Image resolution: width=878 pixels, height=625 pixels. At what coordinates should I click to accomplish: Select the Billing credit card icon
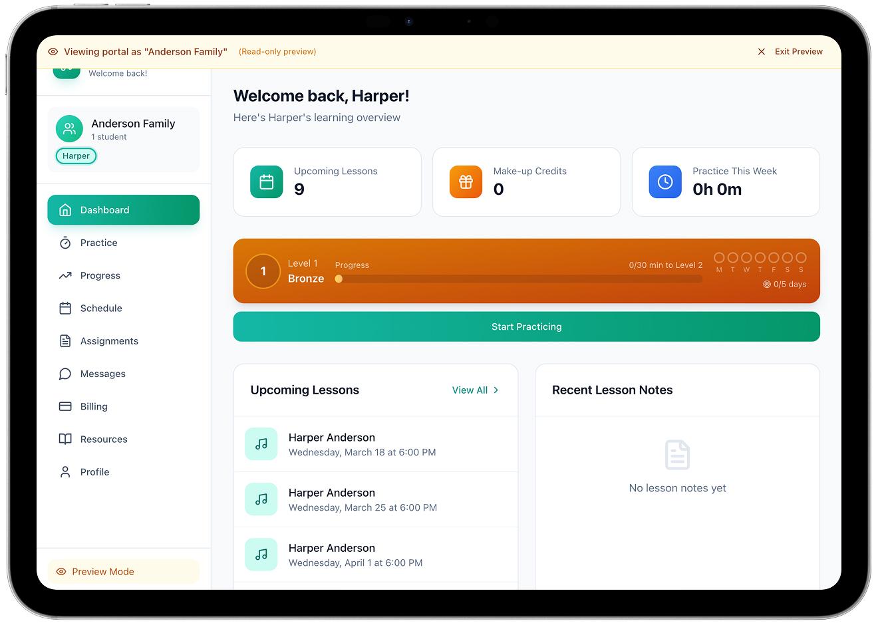click(65, 406)
